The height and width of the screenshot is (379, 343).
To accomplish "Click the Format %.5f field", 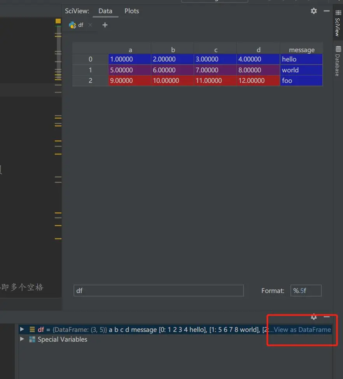I will [x=306, y=290].
